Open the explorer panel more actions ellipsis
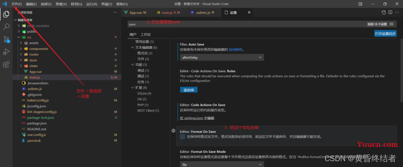The image size is (403, 167). [115, 12]
